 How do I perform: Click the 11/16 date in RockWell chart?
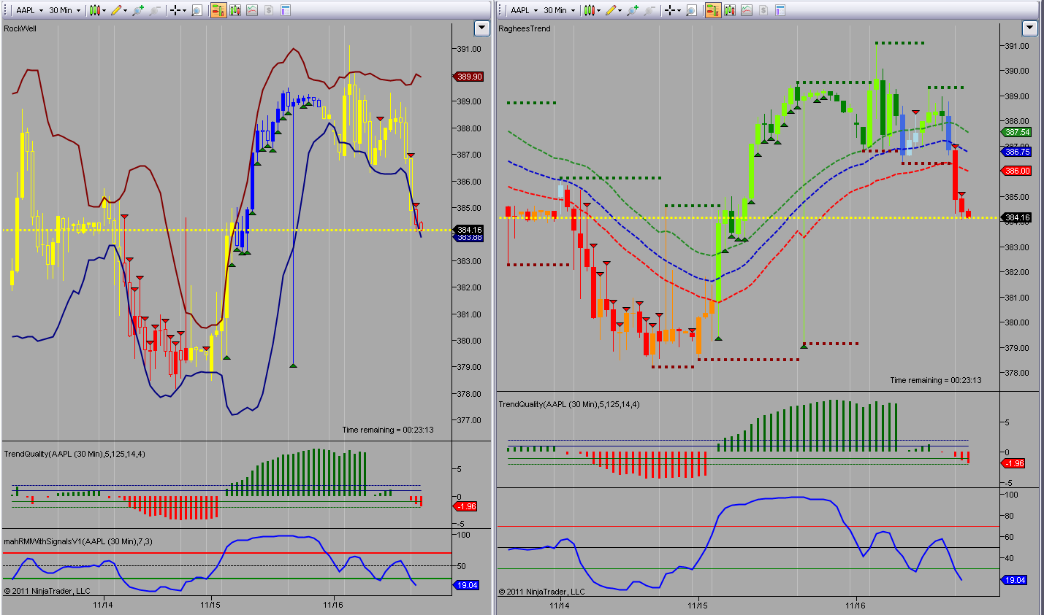[x=333, y=604]
